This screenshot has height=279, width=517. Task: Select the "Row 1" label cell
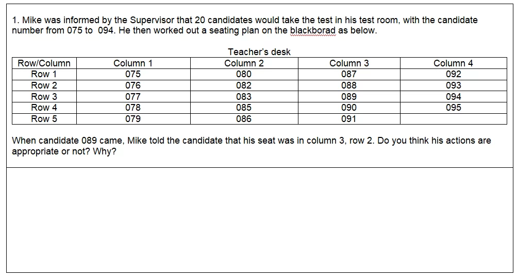[x=44, y=74]
